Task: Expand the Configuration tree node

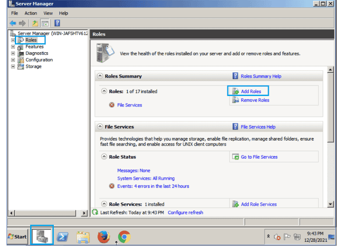Action: 13,60
